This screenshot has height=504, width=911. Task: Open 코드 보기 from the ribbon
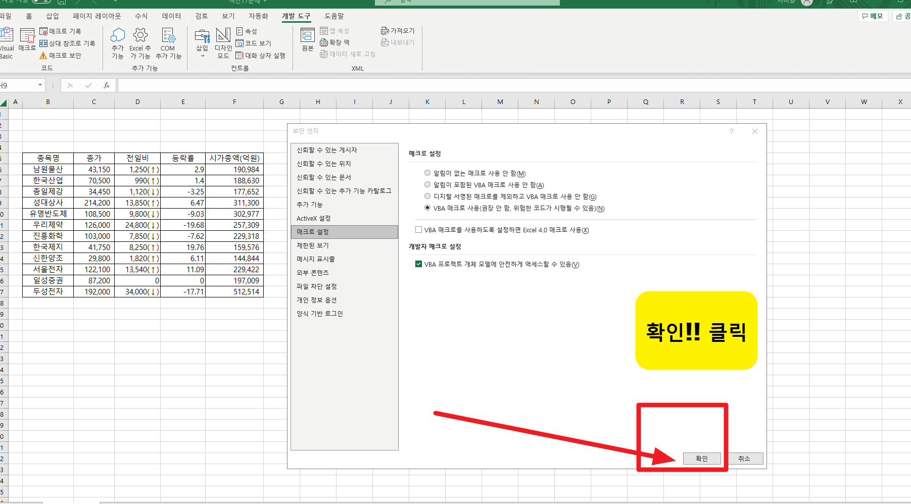(254, 43)
